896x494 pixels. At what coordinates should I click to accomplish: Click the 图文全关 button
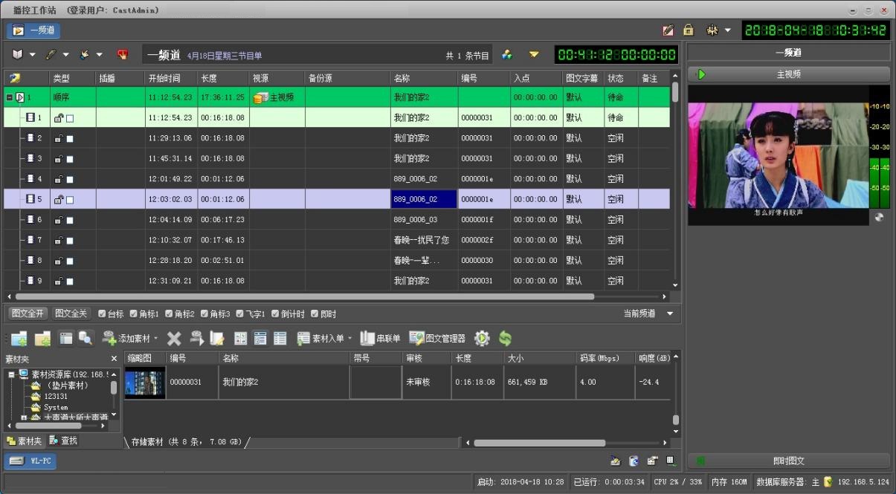click(x=71, y=313)
